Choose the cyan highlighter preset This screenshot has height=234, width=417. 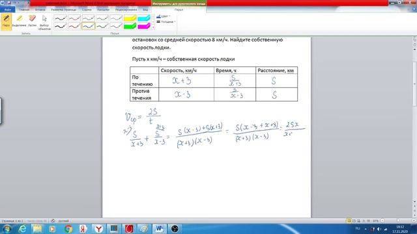tap(144, 18)
